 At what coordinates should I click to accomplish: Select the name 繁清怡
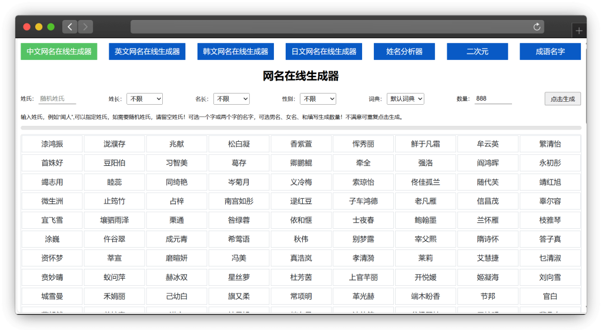click(x=550, y=144)
